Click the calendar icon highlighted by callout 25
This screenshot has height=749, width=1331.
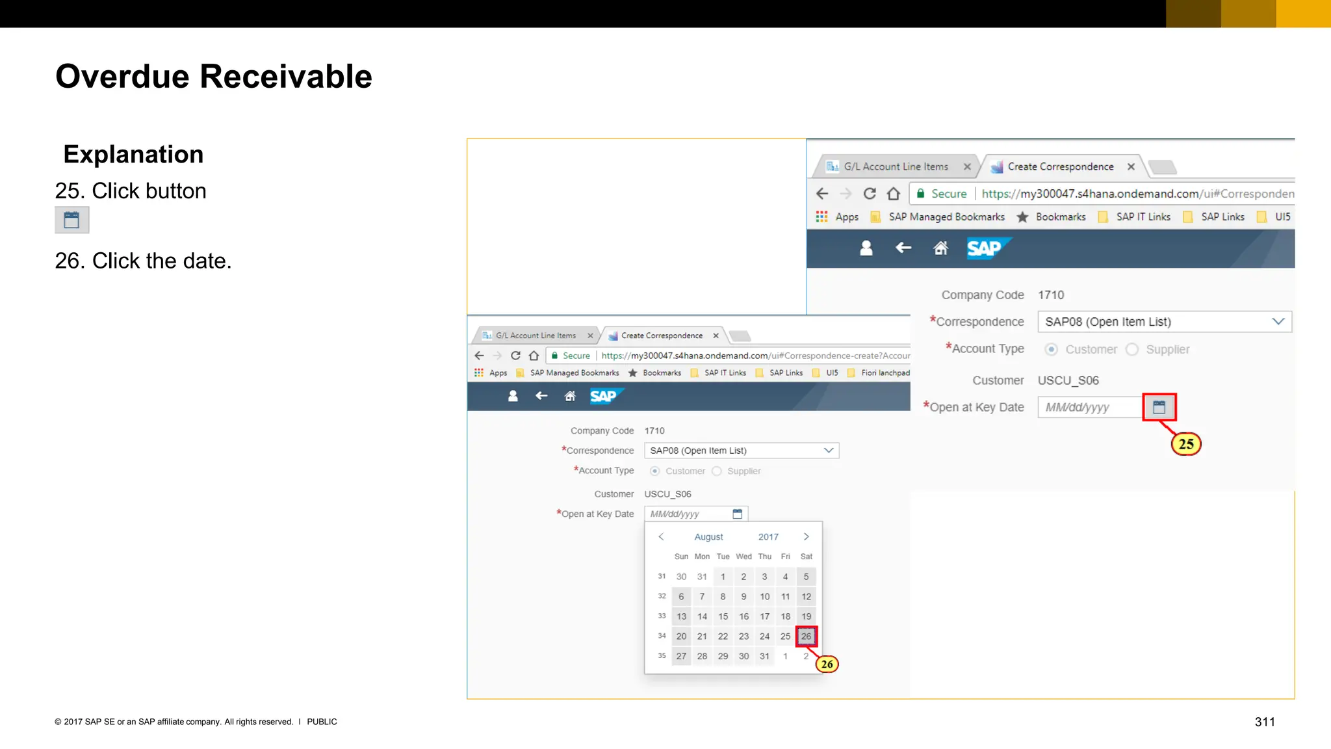[1159, 407]
